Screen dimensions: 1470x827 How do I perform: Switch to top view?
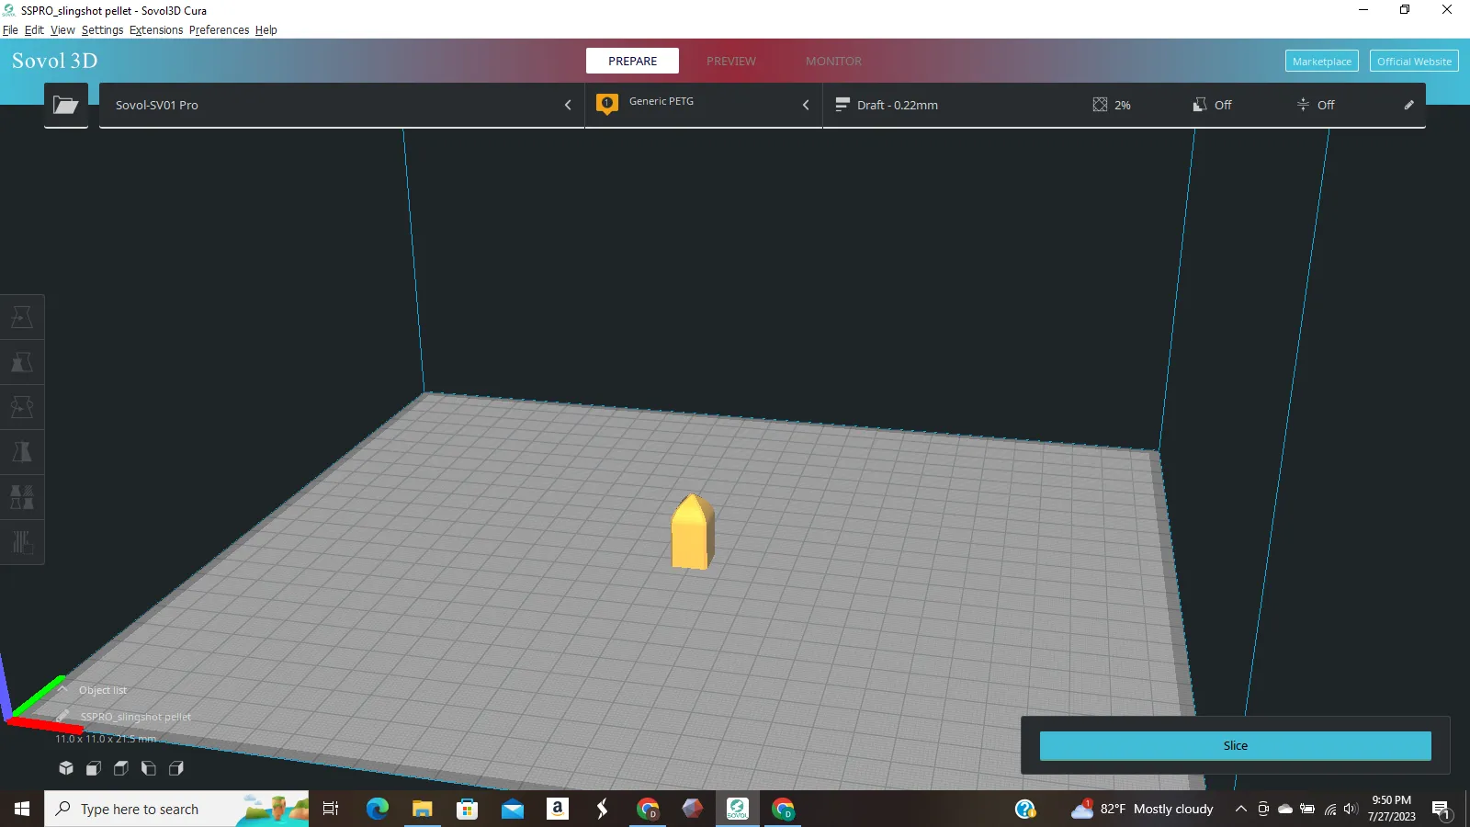click(121, 768)
